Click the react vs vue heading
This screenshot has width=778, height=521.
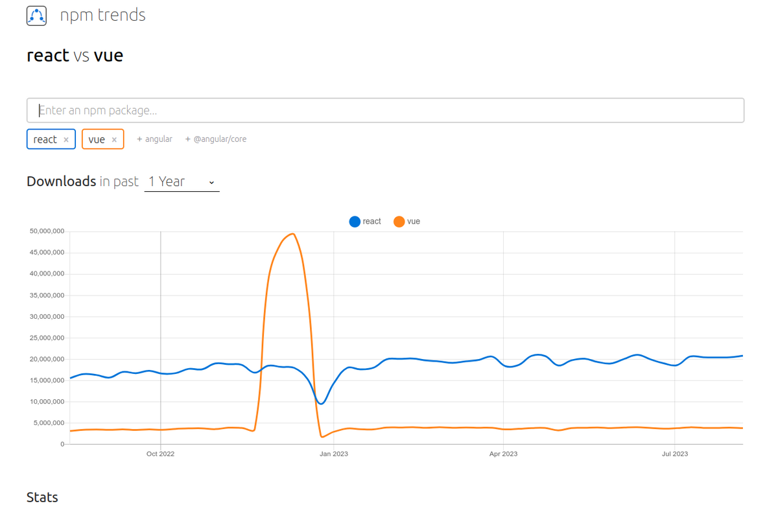[x=75, y=56]
